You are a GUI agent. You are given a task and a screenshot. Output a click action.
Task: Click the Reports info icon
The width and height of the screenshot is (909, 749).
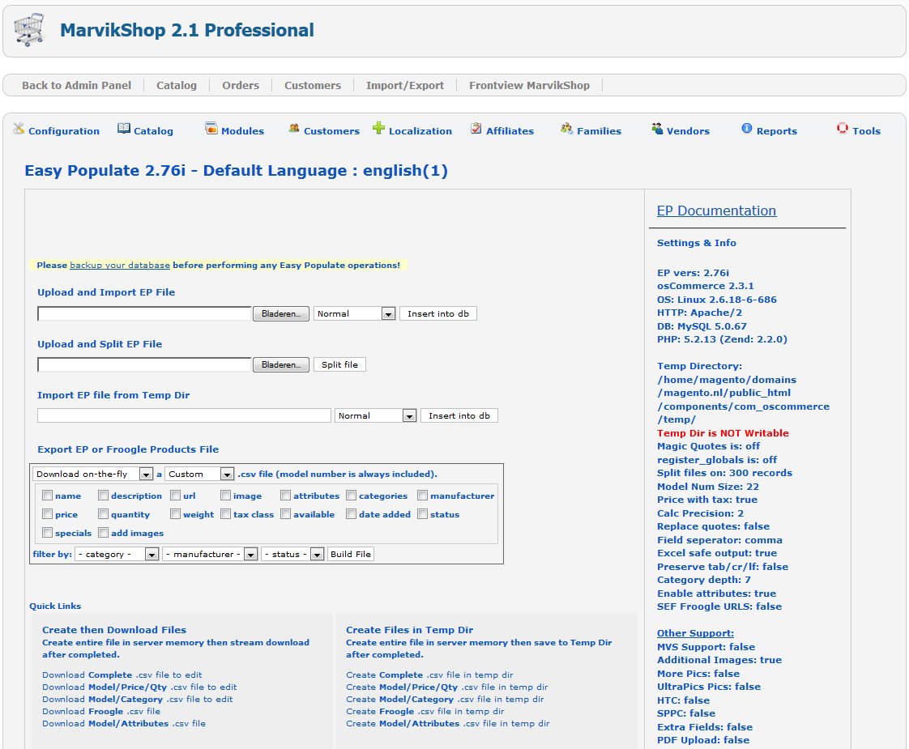pos(747,129)
